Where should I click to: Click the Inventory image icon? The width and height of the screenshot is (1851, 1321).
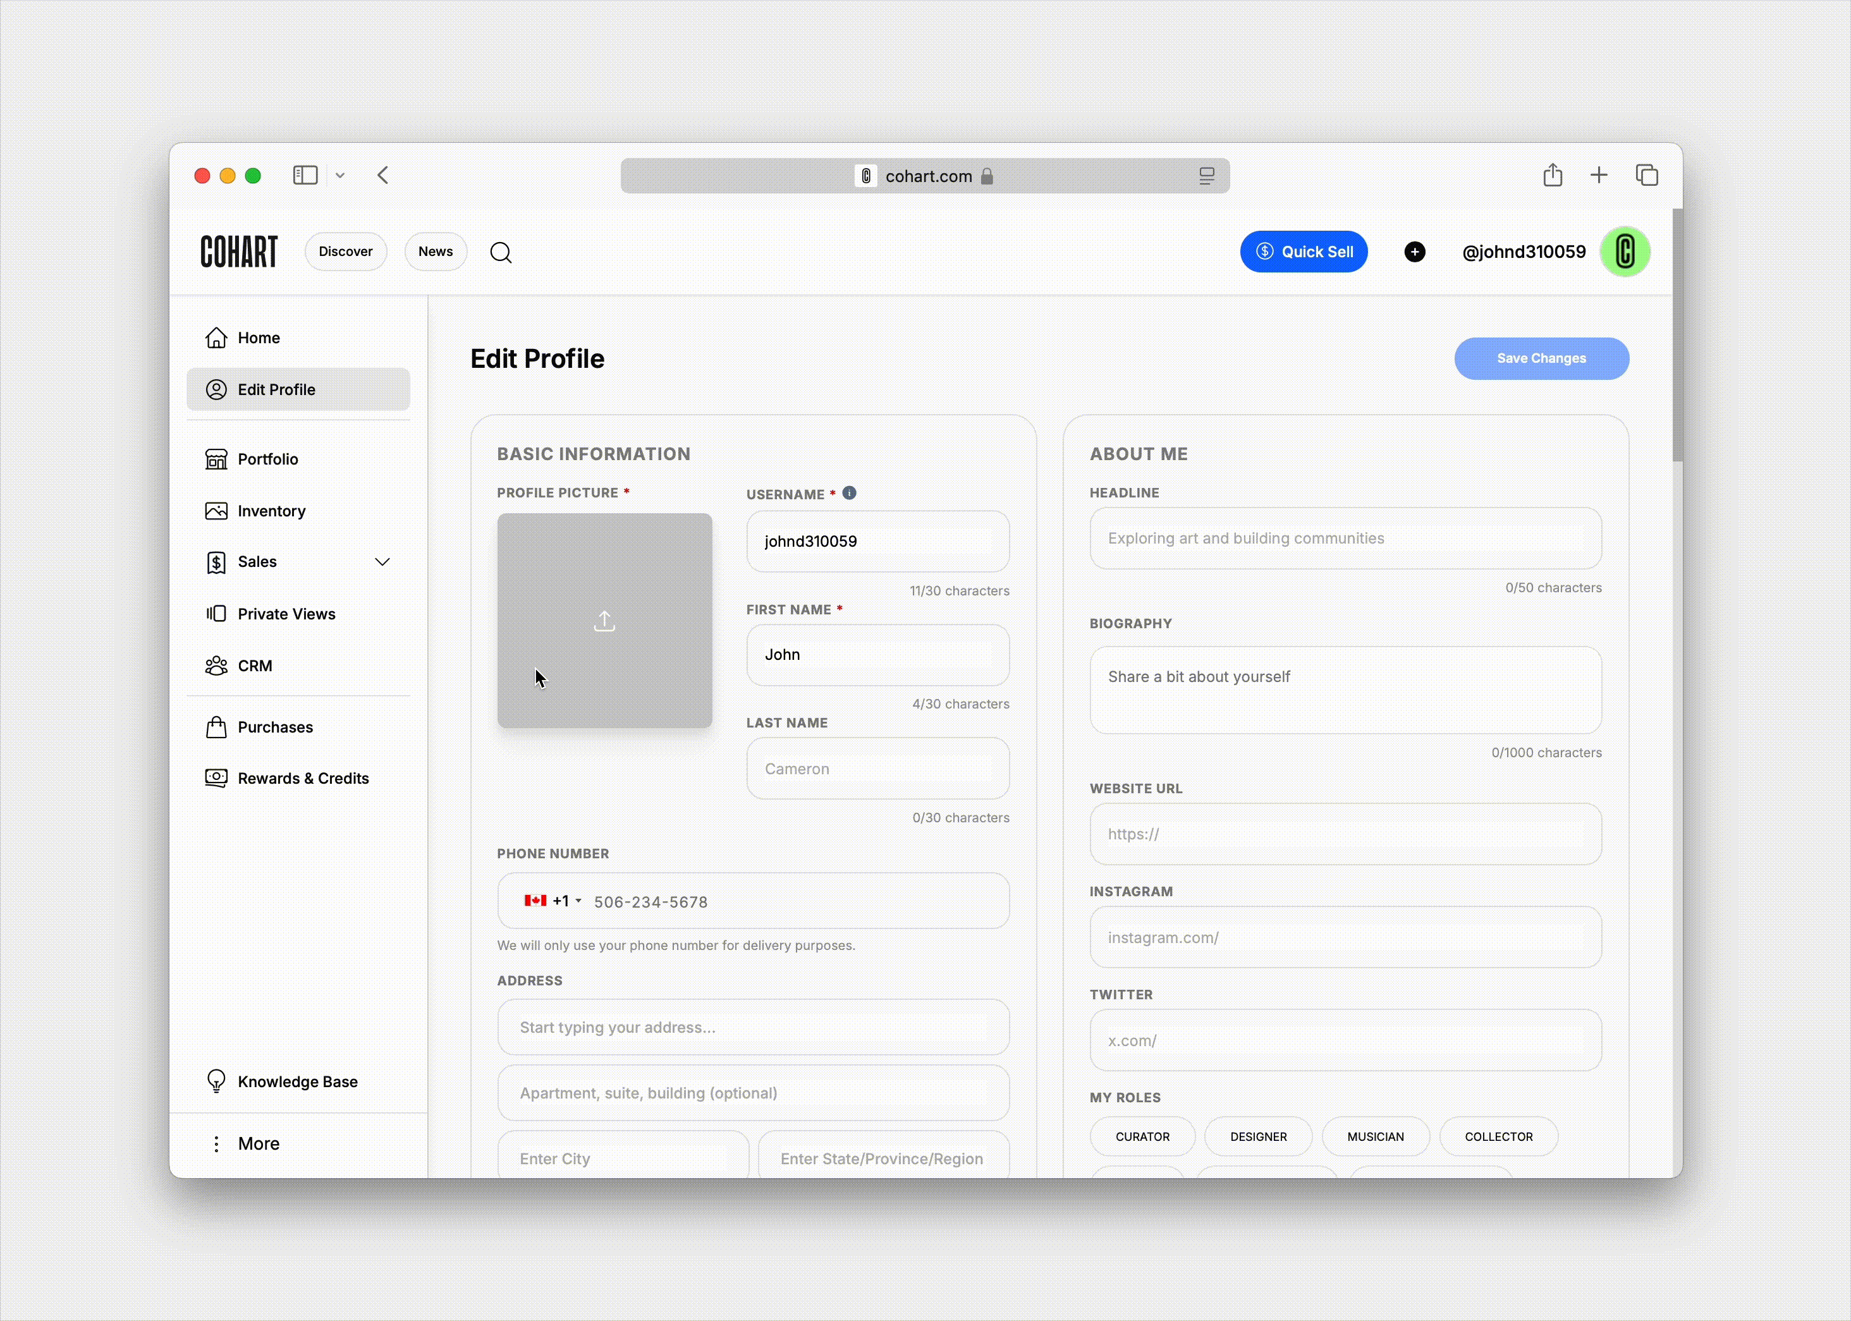[216, 511]
